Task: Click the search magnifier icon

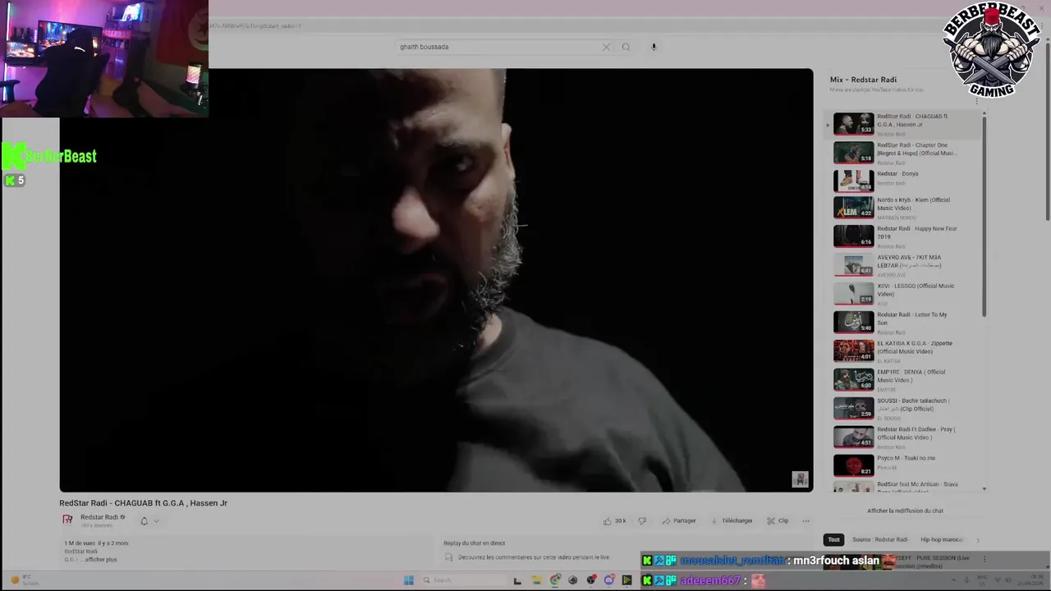Action: (626, 47)
